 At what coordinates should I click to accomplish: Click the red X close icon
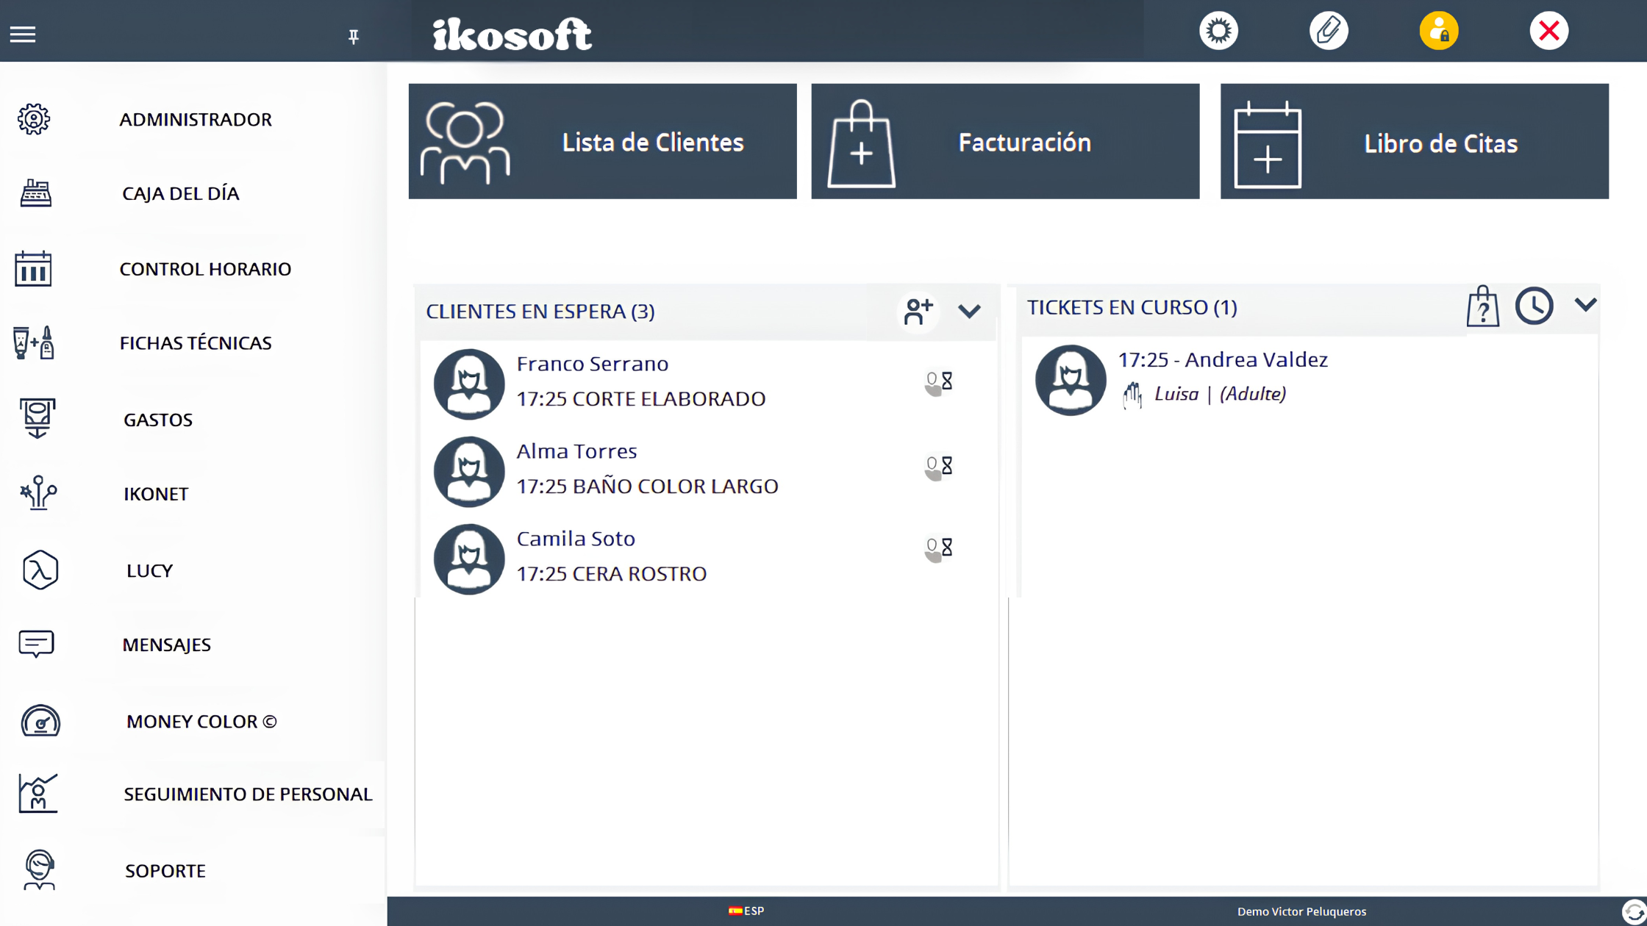pyautogui.click(x=1549, y=31)
